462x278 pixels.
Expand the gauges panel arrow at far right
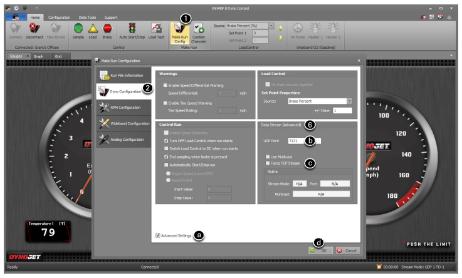point(450,56)
